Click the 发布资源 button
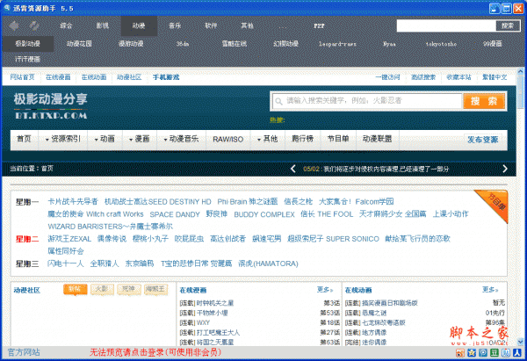 (482, 140)
